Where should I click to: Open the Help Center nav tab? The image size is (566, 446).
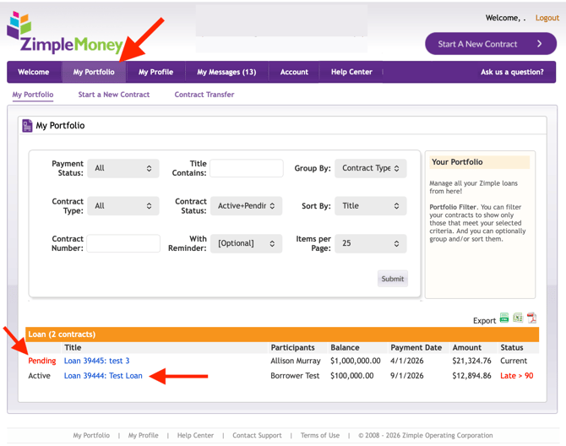(351, 72)
